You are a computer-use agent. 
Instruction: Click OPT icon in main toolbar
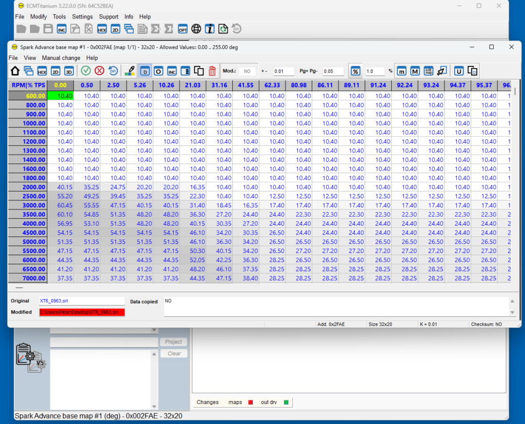183,29
